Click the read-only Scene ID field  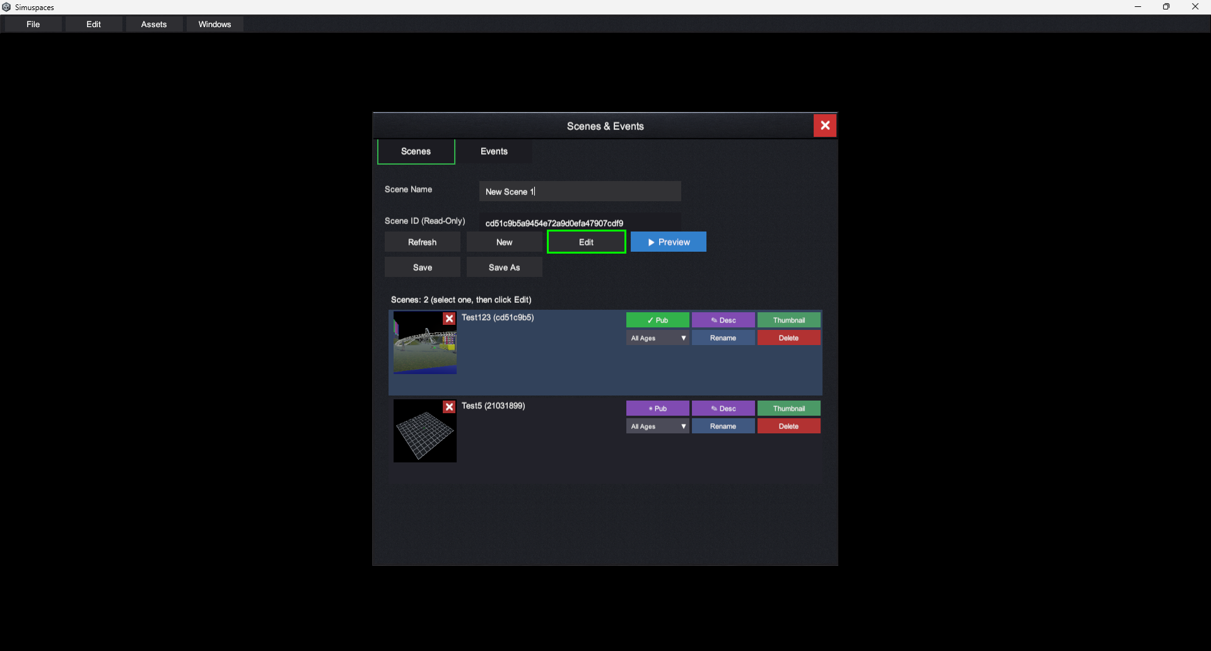580,223
